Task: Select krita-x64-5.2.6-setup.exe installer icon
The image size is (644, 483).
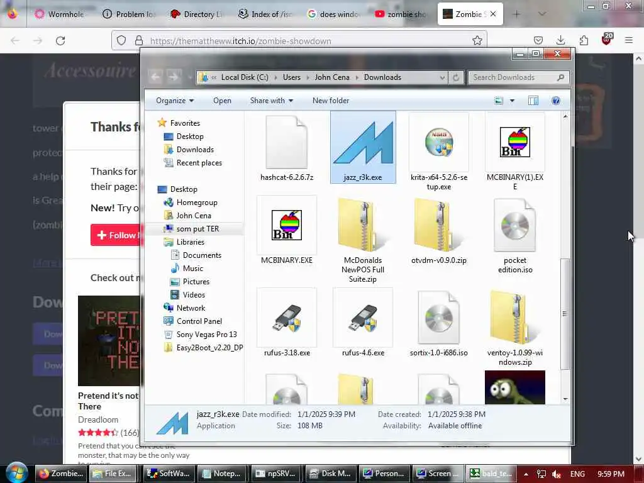Action: (438, 142)
